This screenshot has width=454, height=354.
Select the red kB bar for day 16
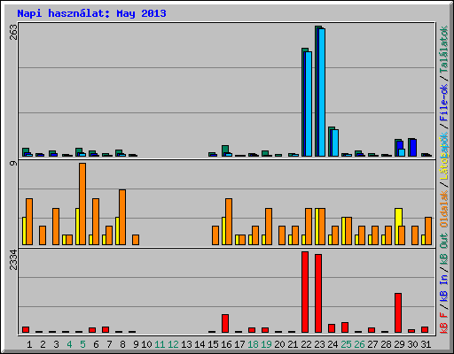(225, 323)
